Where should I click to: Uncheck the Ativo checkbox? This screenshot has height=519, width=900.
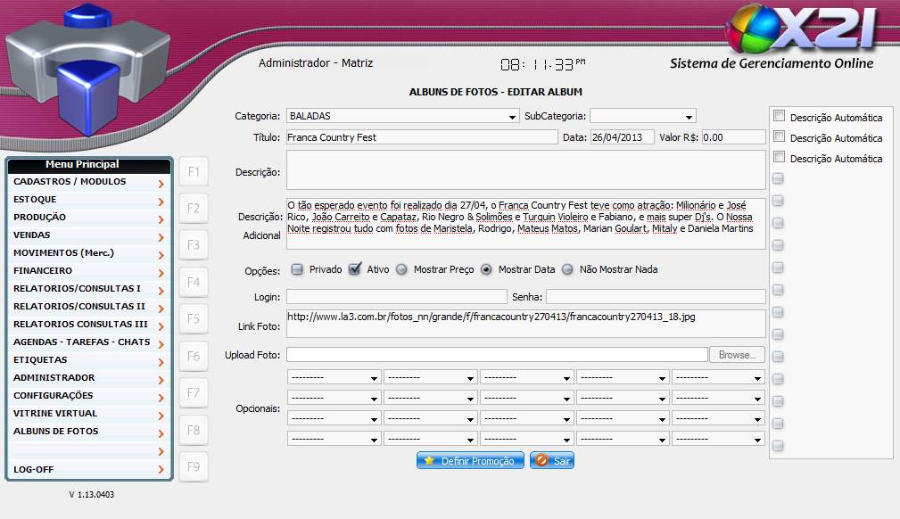tap(355, 269)
